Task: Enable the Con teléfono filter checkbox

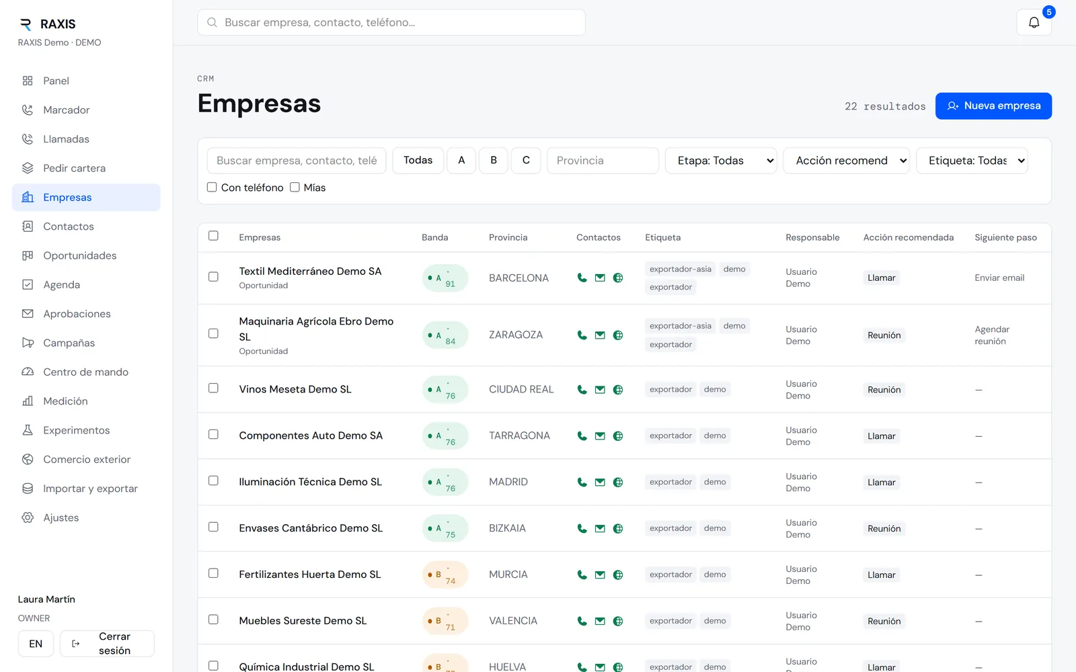Action: [212, 187]
